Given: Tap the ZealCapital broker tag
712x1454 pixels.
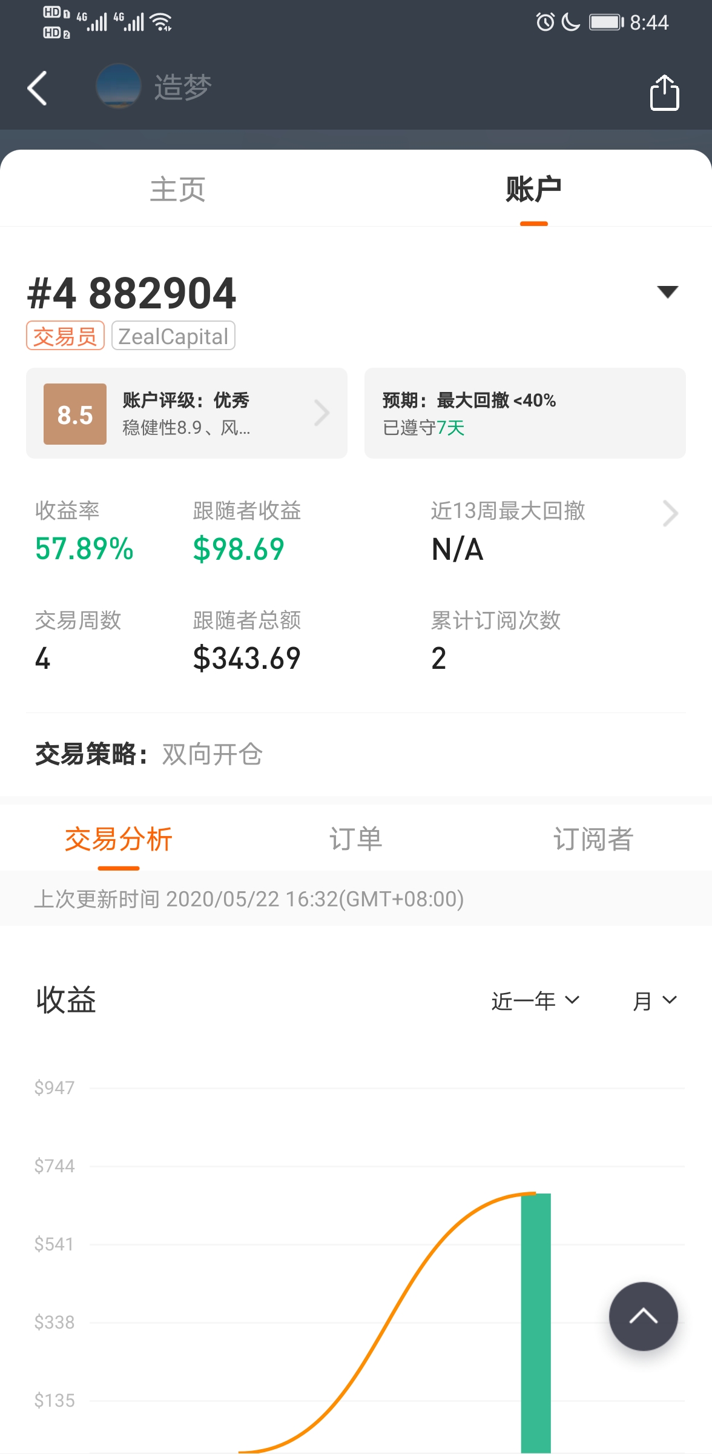Looking at the screenshot, I should (x=173, y=336).
